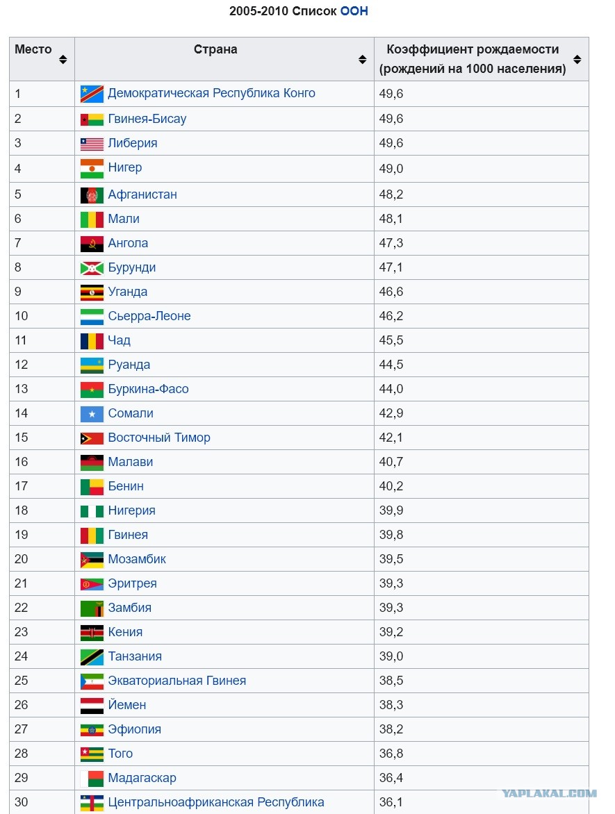Sort by Коэффициент рождаемости column arrows
This screenshot has width=615, height=814.
pos(577,59)
